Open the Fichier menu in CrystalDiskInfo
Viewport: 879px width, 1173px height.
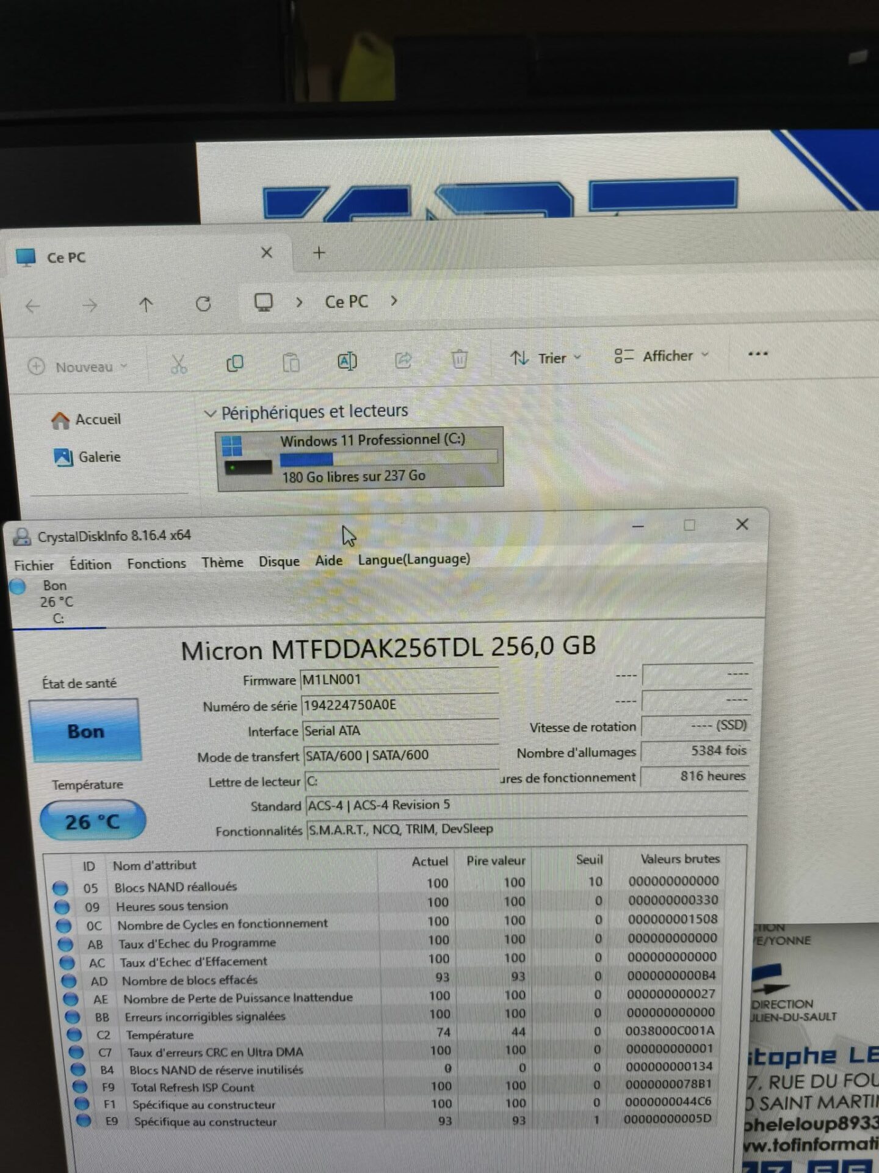pyautogui.click(x=34, y=565)
